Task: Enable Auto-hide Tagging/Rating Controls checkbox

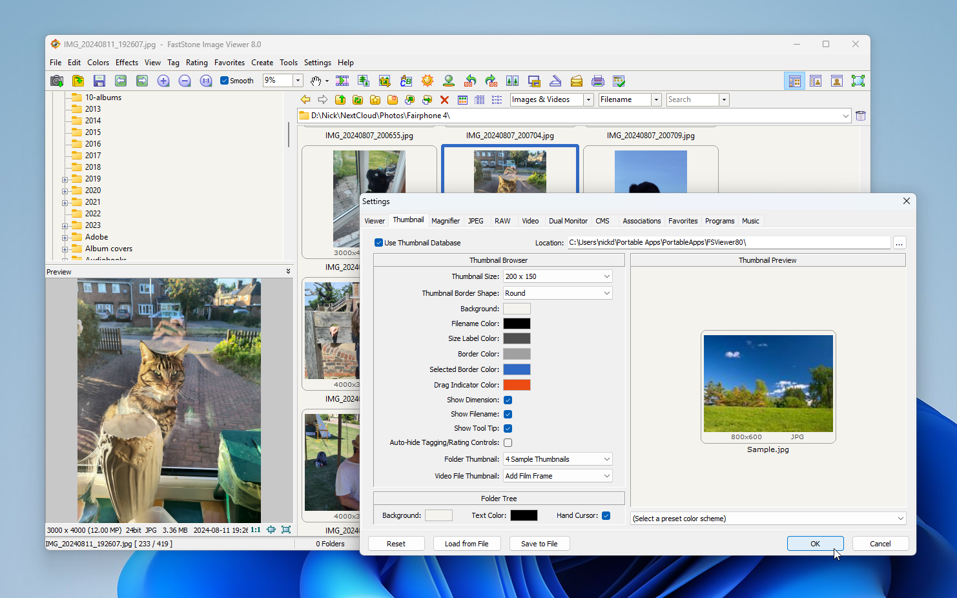Action: coord(508,442)
